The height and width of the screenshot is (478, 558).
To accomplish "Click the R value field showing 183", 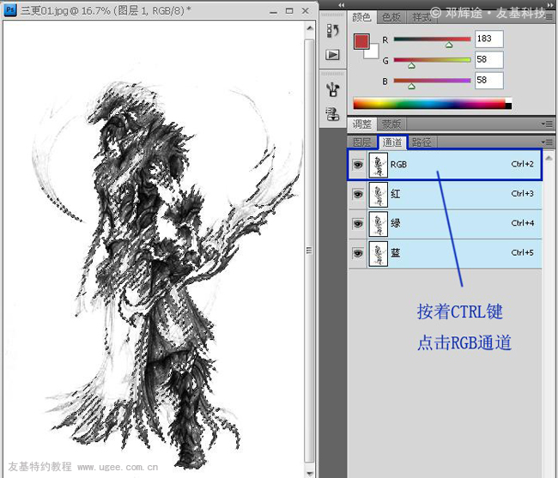I will (489, 39).
